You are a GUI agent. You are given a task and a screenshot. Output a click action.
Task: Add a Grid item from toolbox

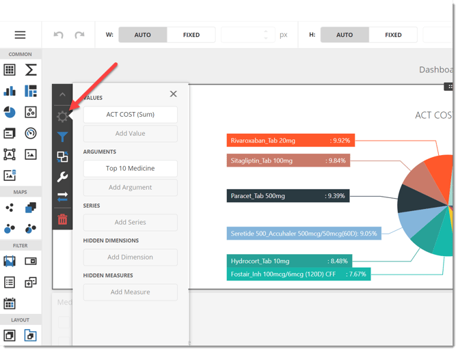(10, 70)
